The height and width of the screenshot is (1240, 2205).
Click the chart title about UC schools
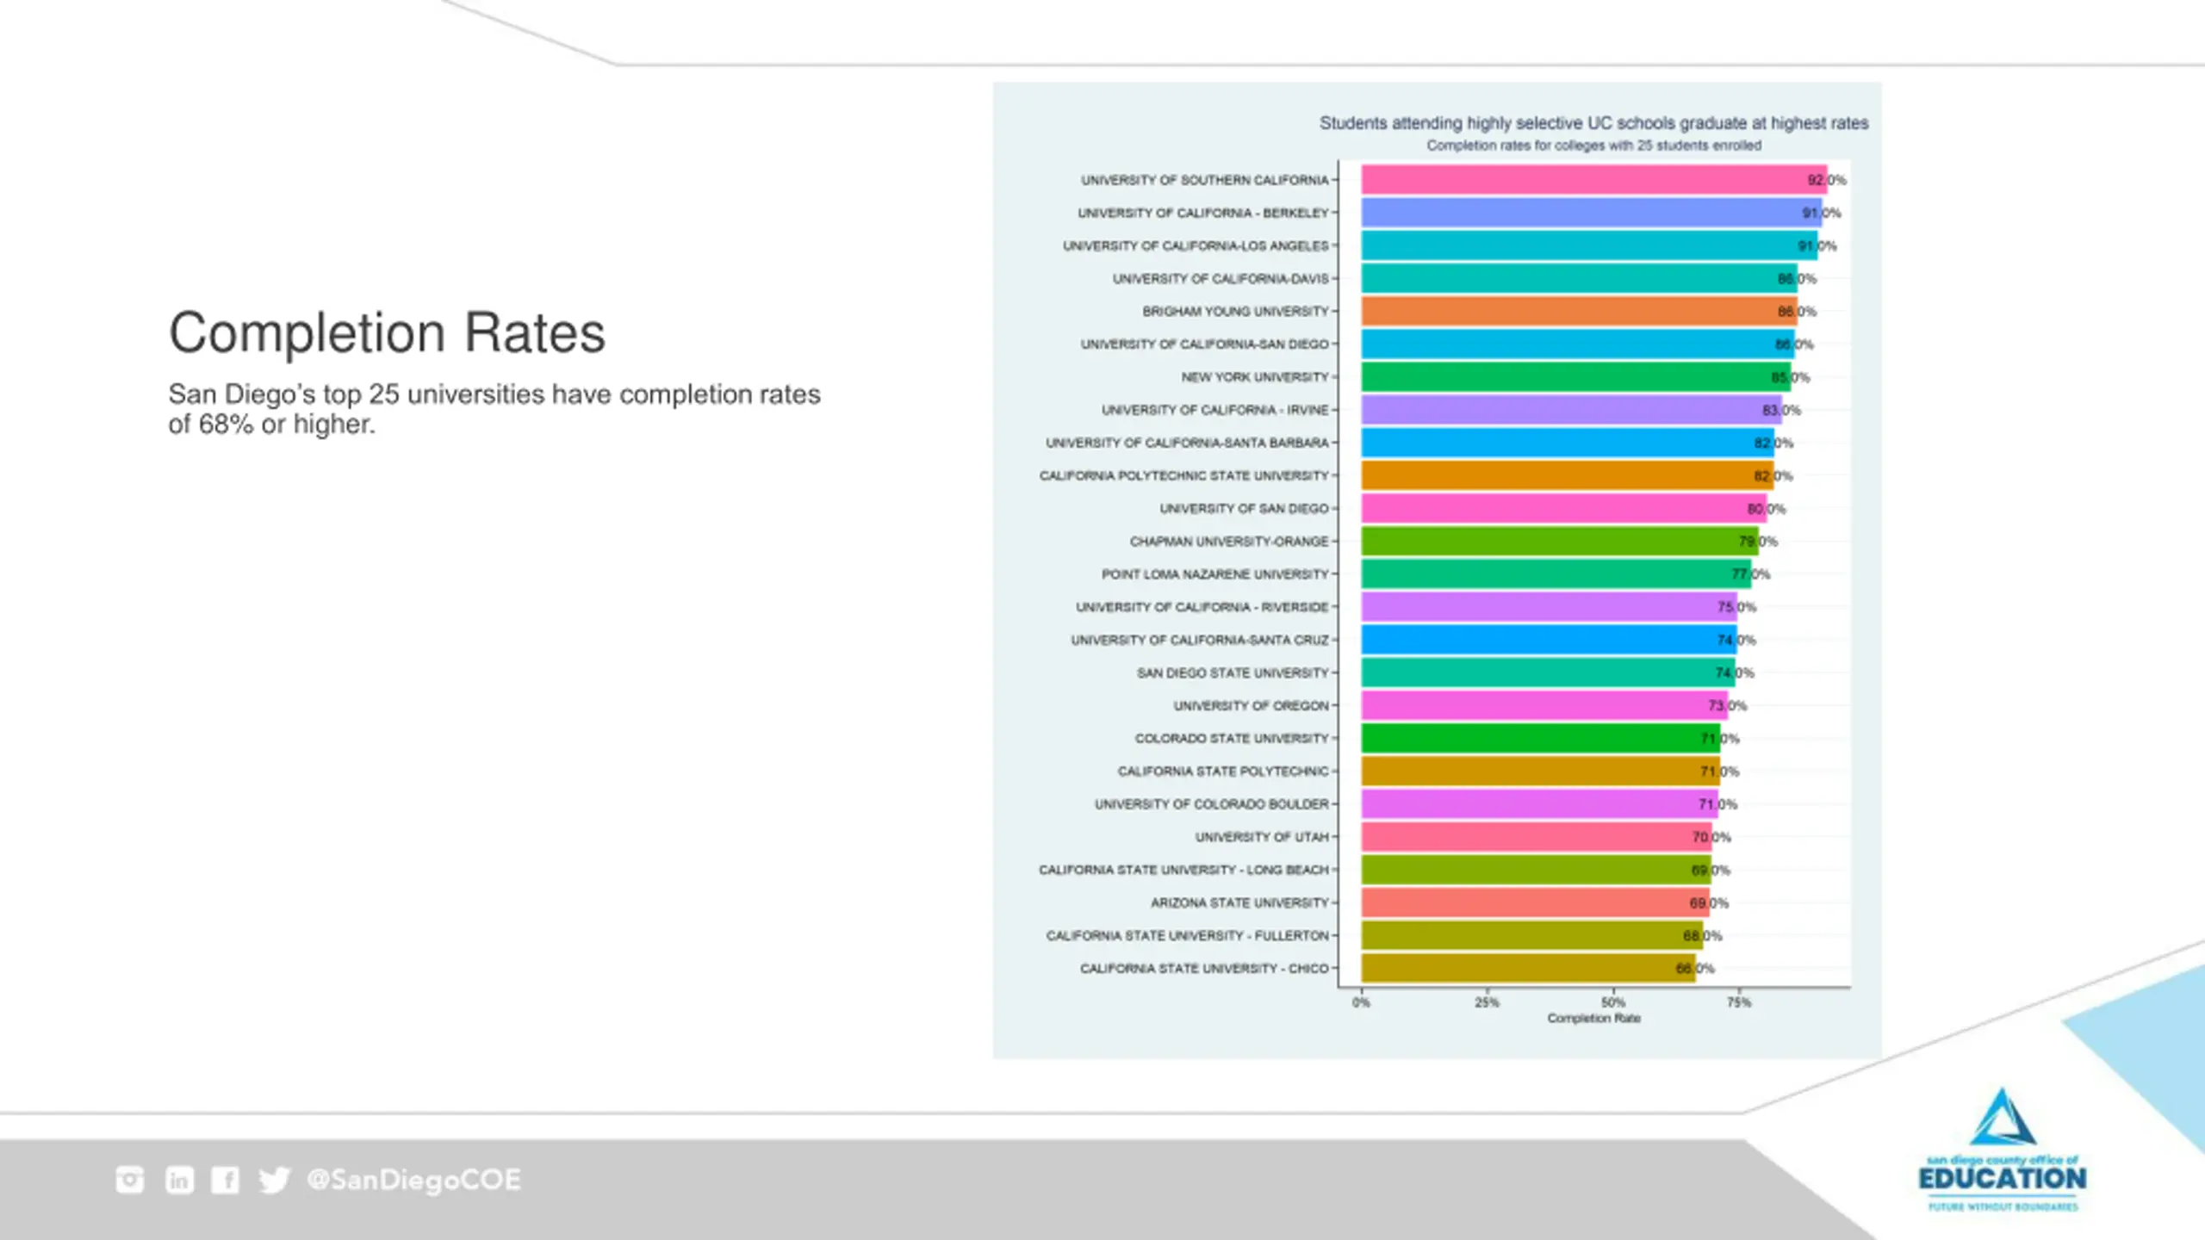[x=1593, y=123]
